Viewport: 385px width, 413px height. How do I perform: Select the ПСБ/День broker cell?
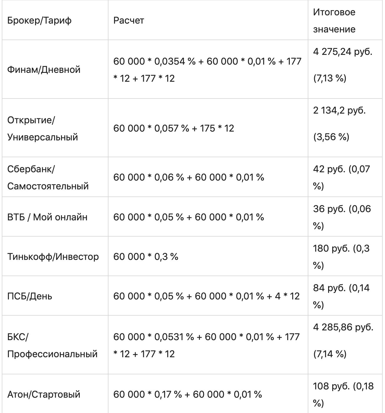click(x=30, y=296)
